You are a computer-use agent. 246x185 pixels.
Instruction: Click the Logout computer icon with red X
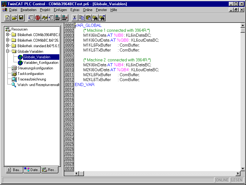pyautogui.click(x=65, y=18)
